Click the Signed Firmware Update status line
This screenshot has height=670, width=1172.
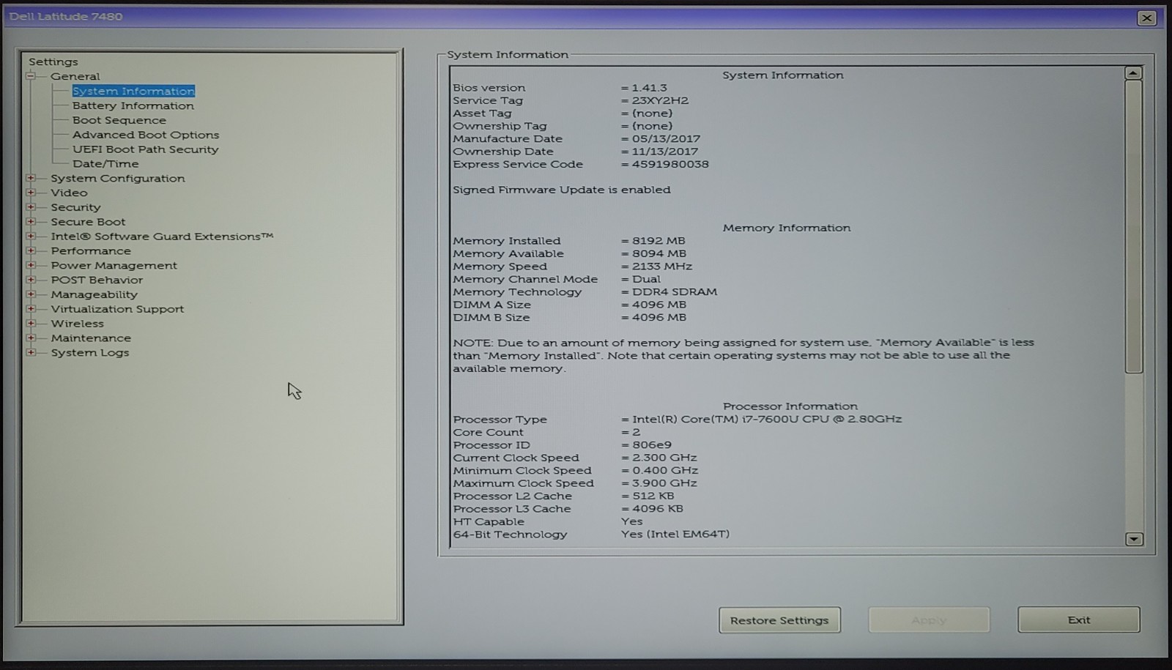562,190
